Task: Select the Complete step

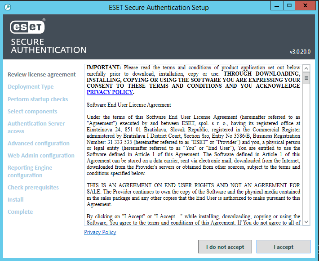Action: [x=20, y=212]
